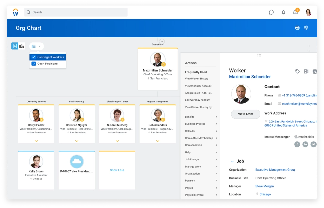
Task: Click the View Team button
Action: (x=246, y=114)
